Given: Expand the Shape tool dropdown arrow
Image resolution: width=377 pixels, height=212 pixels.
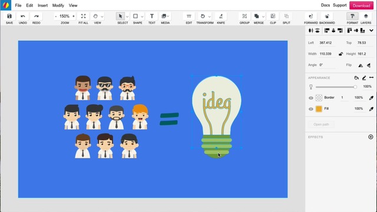Looking at the screenshot, I should (142, 16).
